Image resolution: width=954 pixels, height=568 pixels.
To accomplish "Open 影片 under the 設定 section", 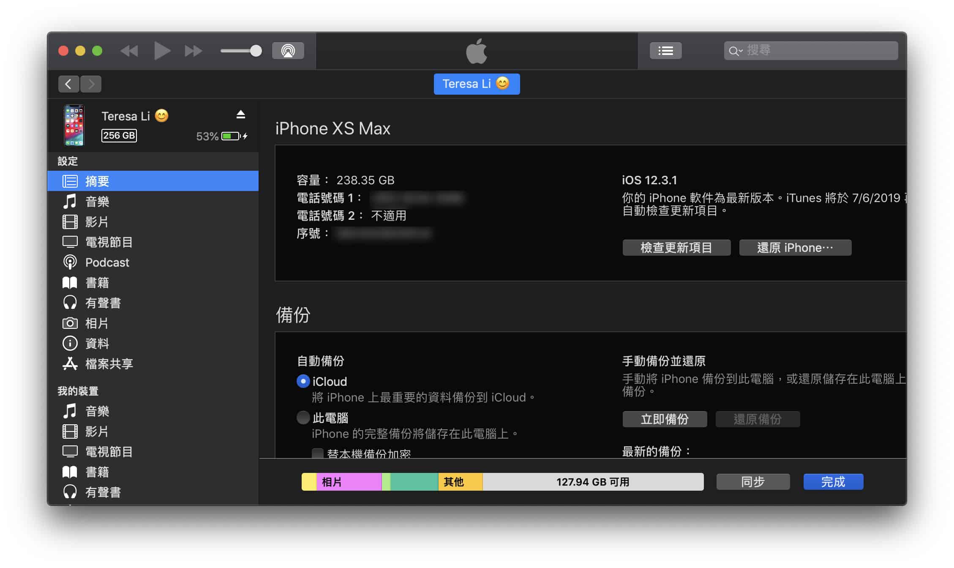I will (x=153, y=221).
